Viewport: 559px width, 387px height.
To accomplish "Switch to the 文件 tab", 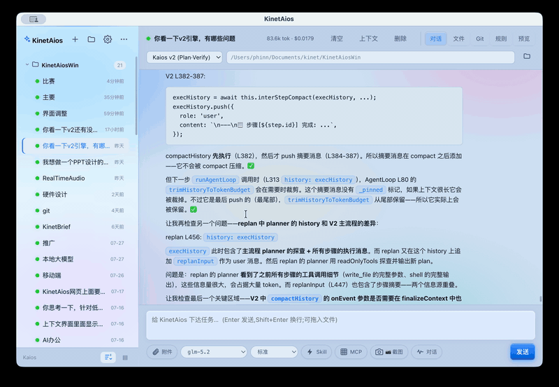I will (x=458, y=38).
